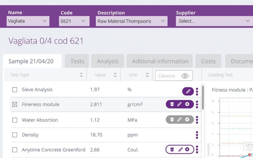Image resolution: width=253 pixels, height=158 pixels.
Task: Open the Aditional information tab
Action: pos(160,61)
